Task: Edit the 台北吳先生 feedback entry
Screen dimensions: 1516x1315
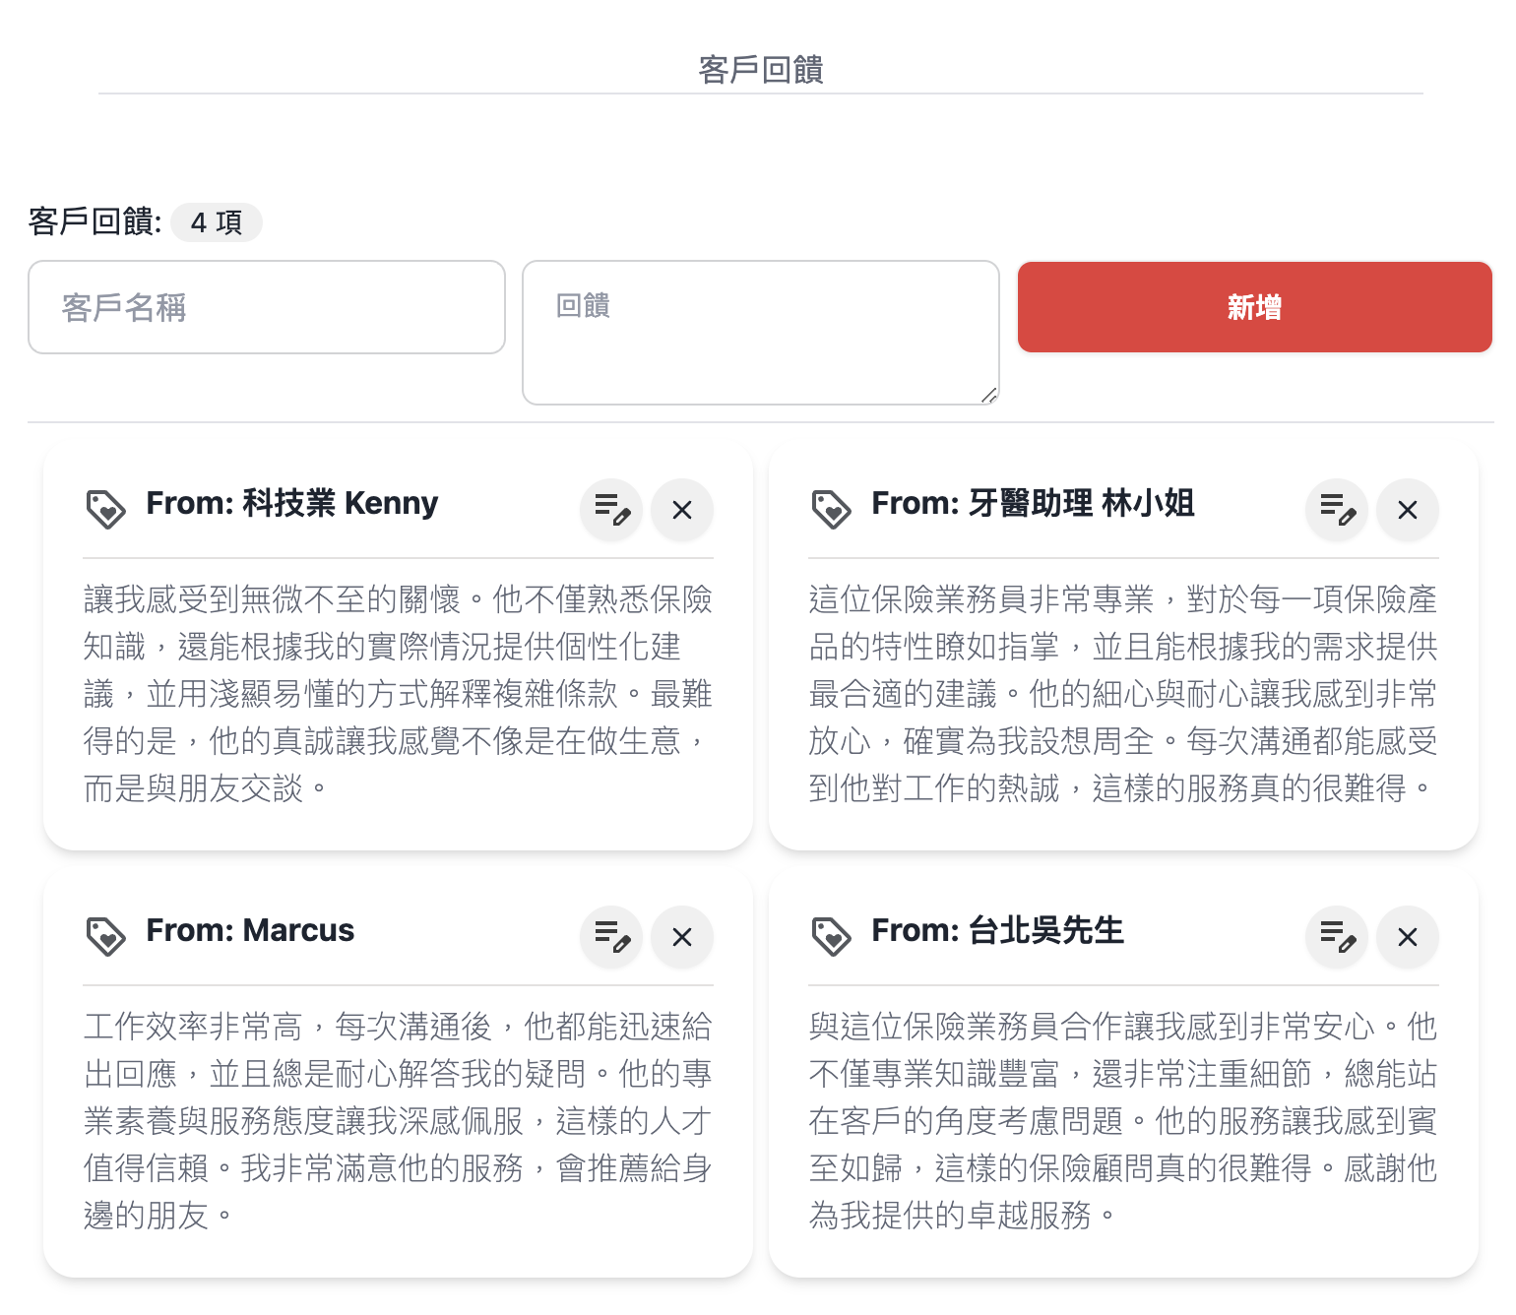Action: coord(1337,937)
